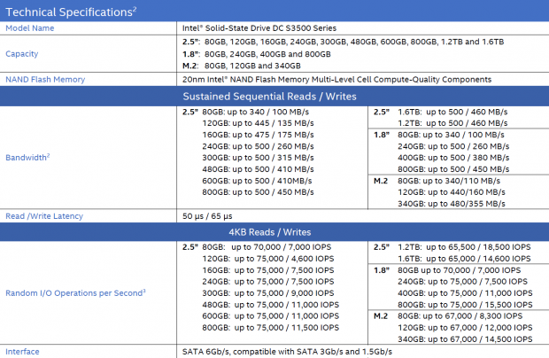Click the M.2 capacities line '80GB, 120GB and 340GB'
Image resolution: width=549 pixels, height=358 pixels.
click(x=241, y=66)
